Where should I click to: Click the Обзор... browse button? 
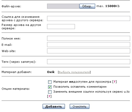87,6
